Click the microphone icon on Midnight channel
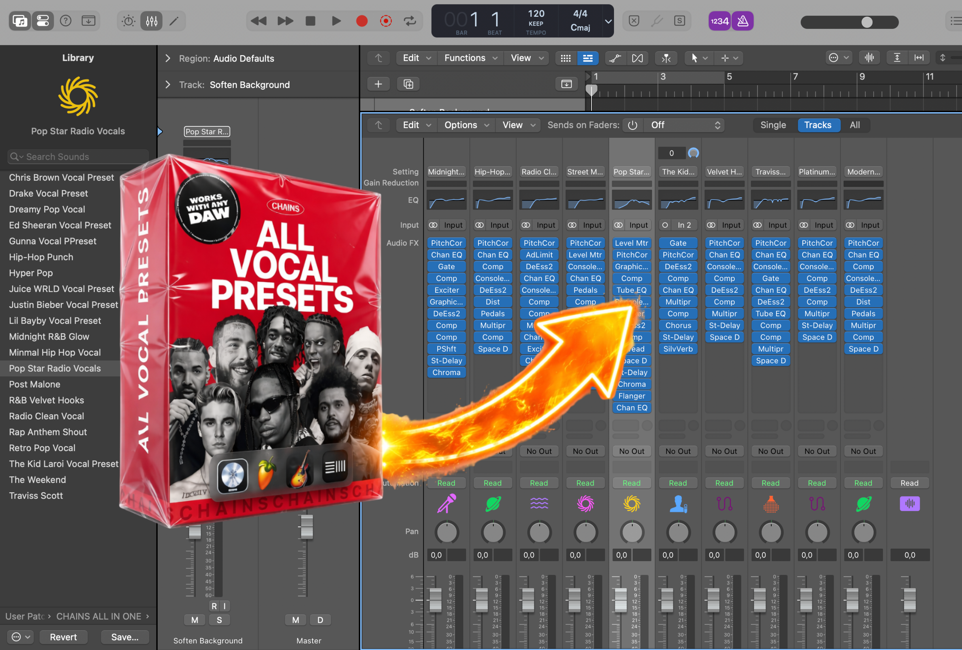Screen dimensions: 962x650 pos(446,503)
